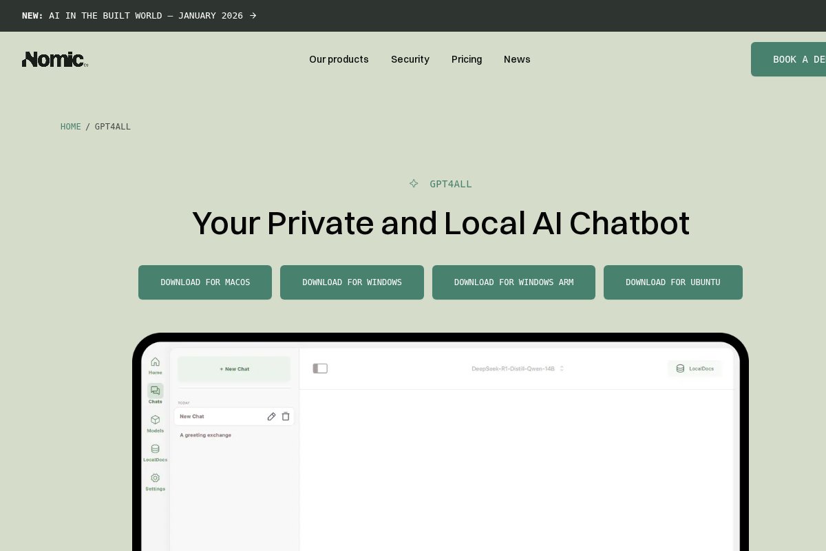Viewport: 826px width, 551px height.
Task: Open the News nav item
Action: (517, 59)
